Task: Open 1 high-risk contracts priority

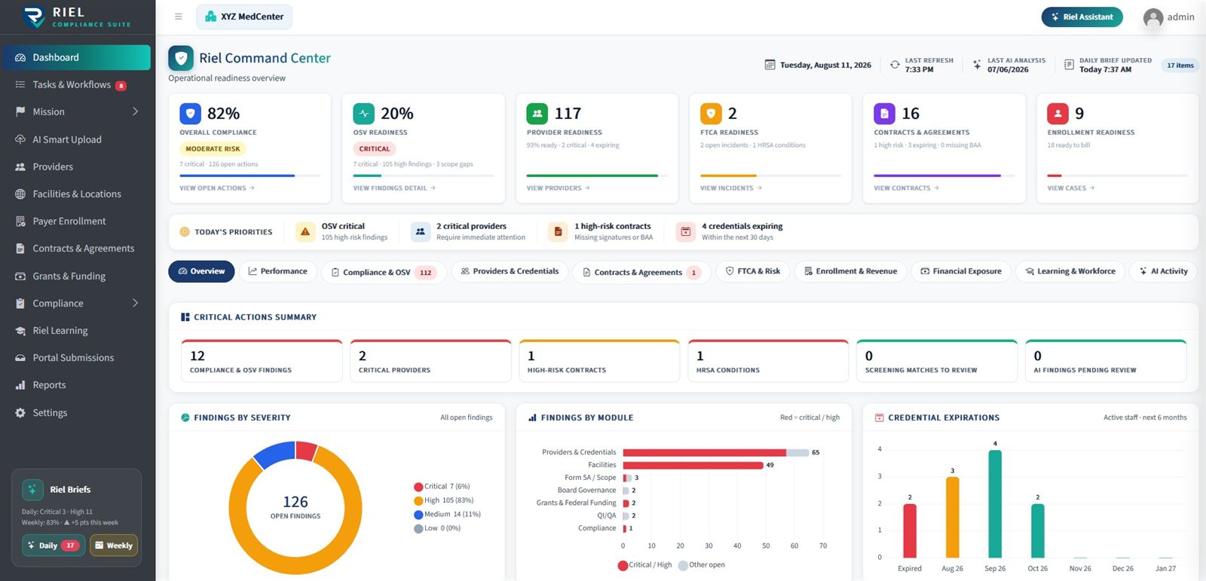Action: [601, 231]
